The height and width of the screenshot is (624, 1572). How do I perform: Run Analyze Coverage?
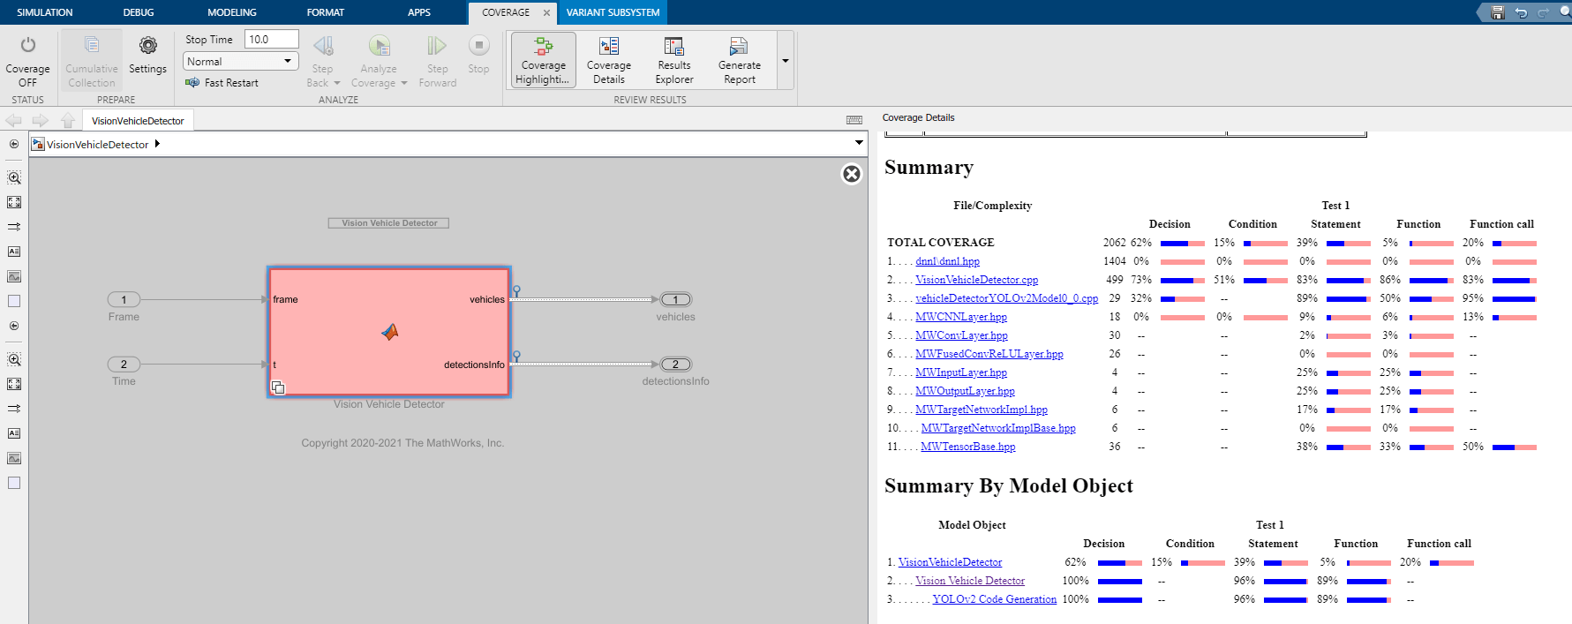[380, 45]
